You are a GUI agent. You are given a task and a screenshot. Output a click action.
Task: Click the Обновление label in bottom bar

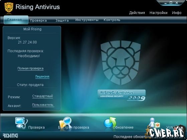pyautogui.click(x=123, y=127)
